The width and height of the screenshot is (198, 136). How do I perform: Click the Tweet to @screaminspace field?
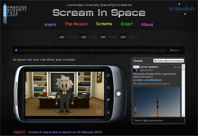coord(158,121)
